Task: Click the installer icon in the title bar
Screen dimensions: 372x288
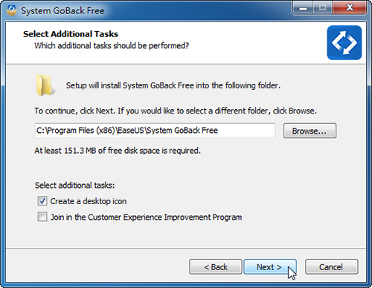Action: 11,10
